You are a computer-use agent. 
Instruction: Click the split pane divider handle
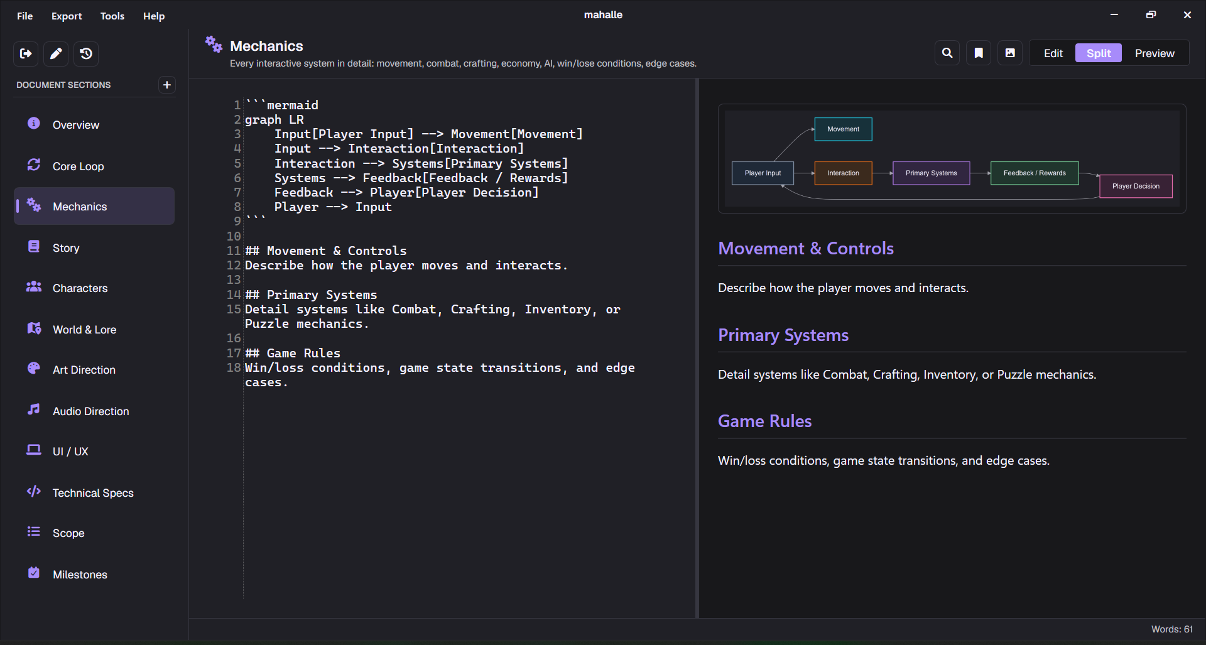point(697,348)
